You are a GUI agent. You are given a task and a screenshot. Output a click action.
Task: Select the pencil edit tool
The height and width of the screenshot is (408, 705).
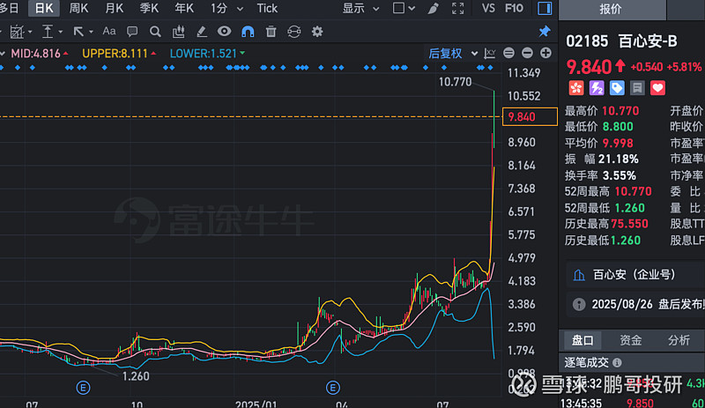tap(202, 32)
